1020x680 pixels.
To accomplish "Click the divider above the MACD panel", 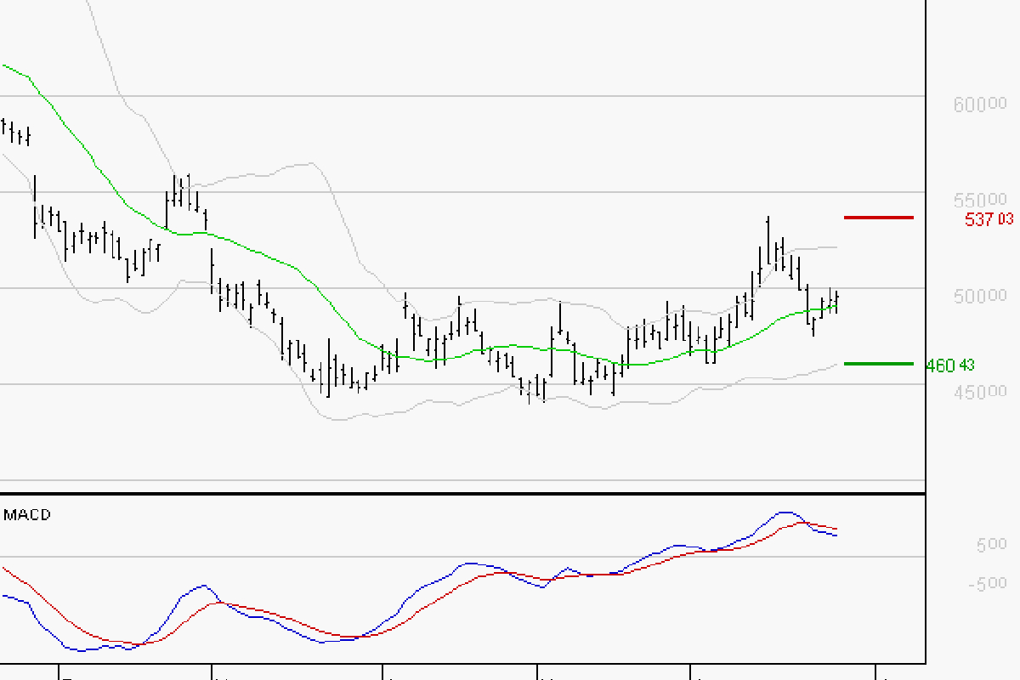I will (462, 493).
